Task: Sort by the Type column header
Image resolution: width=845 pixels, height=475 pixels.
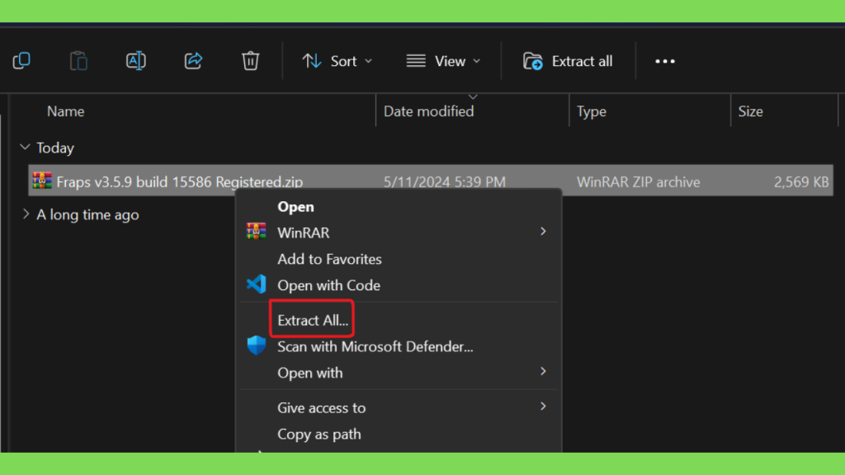Action: pos(592,111)
